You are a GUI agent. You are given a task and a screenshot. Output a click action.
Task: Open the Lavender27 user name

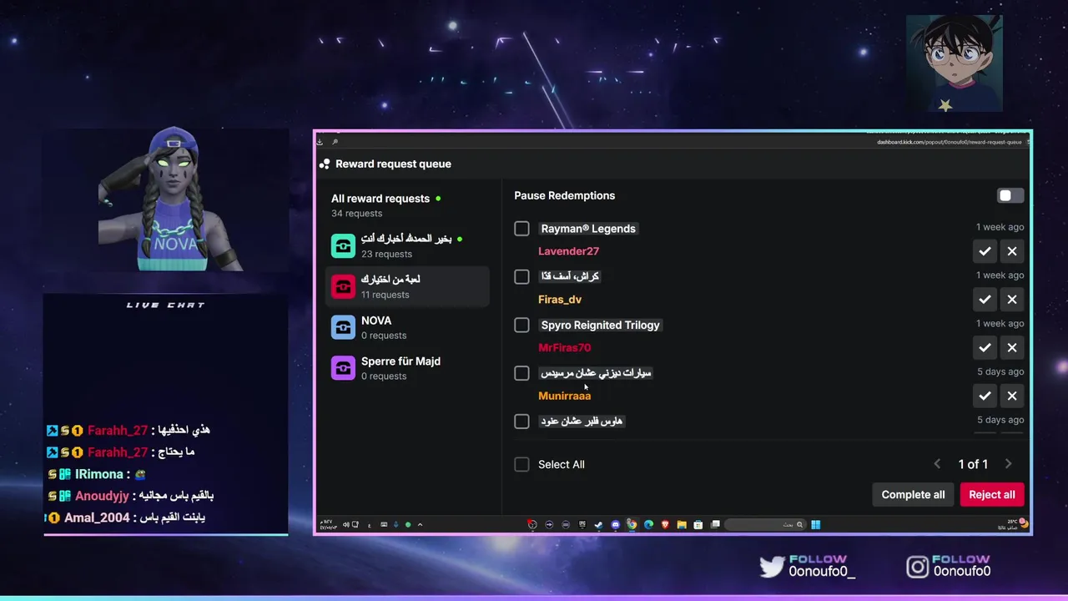[x=568, y=251]
